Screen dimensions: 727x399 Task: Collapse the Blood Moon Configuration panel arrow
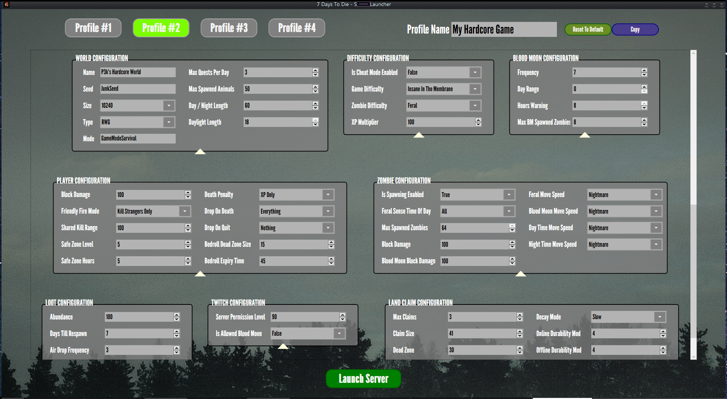click(585, 135)
